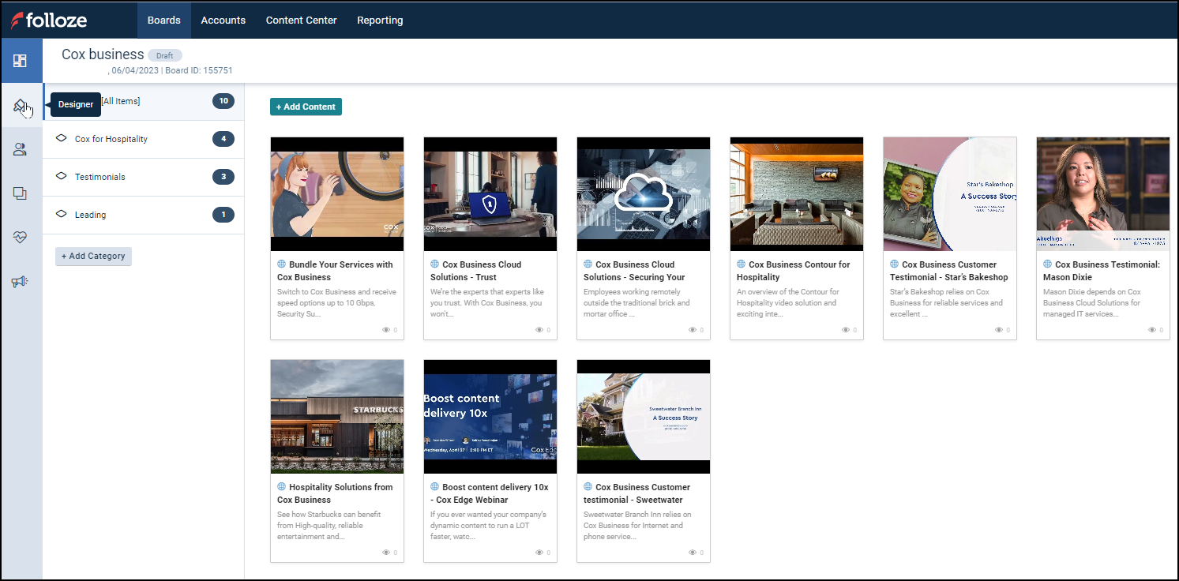Viewport: 1179px width, 581px height.
Task: Open the engagement heart-pulse icon
Action: (21, 237)
